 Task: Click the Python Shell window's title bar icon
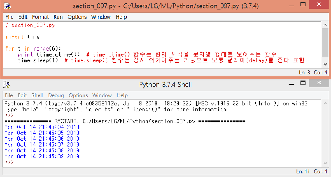pyautogui.click(x=7, y=85)
